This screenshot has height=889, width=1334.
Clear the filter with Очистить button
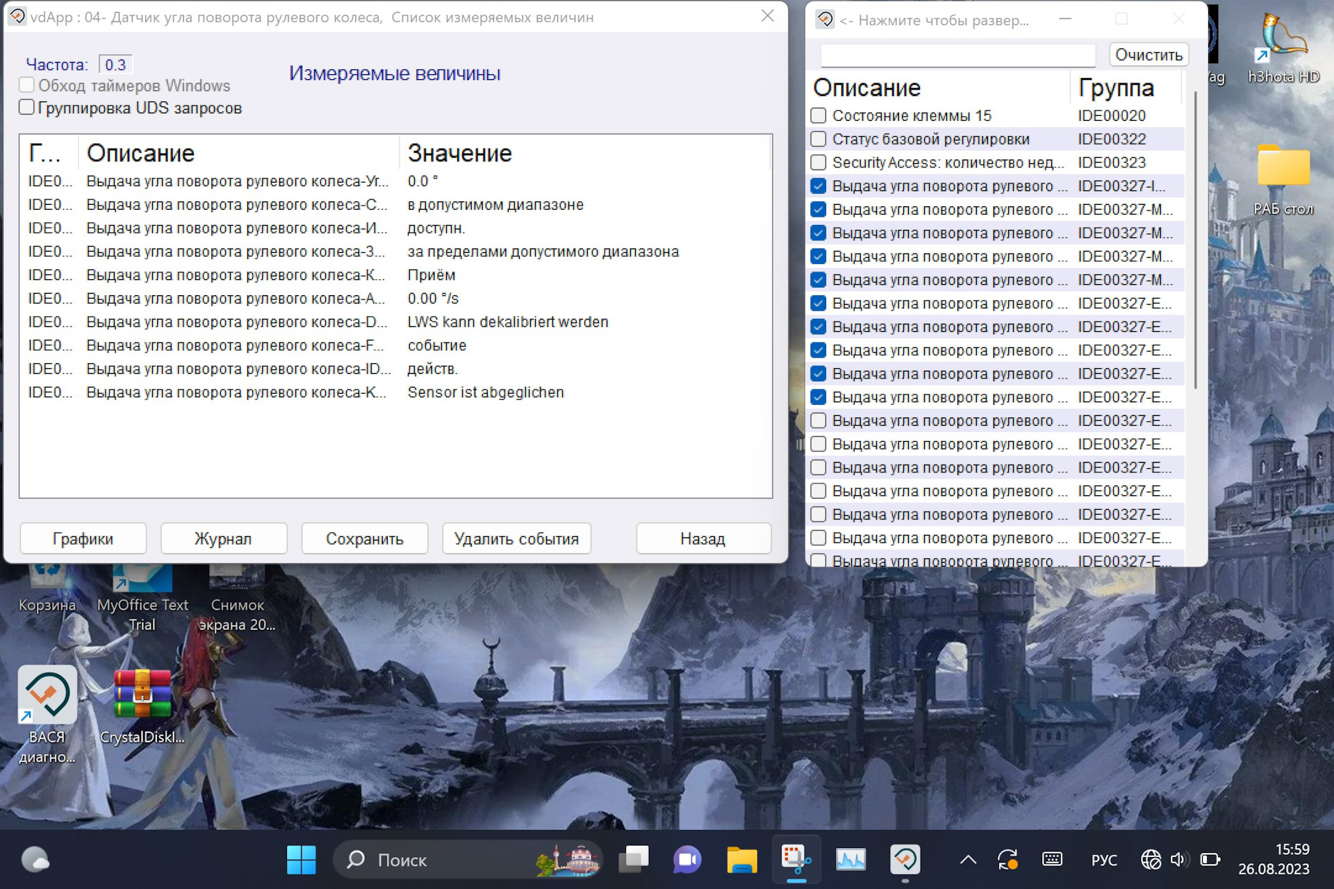click(1148, 55)
